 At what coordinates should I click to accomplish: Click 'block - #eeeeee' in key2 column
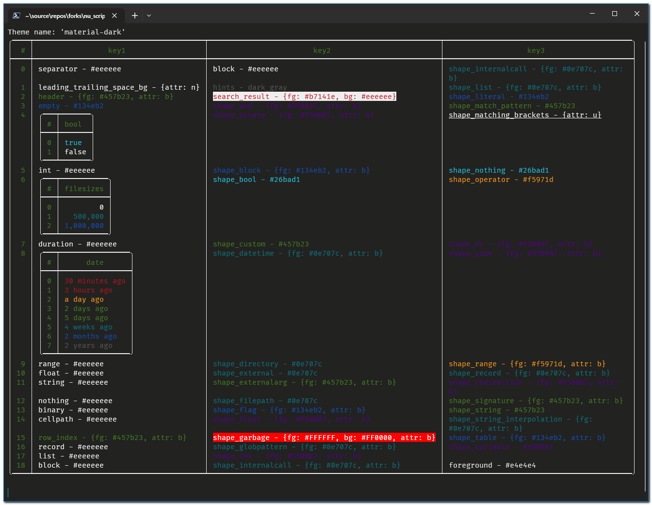(246, 69)
